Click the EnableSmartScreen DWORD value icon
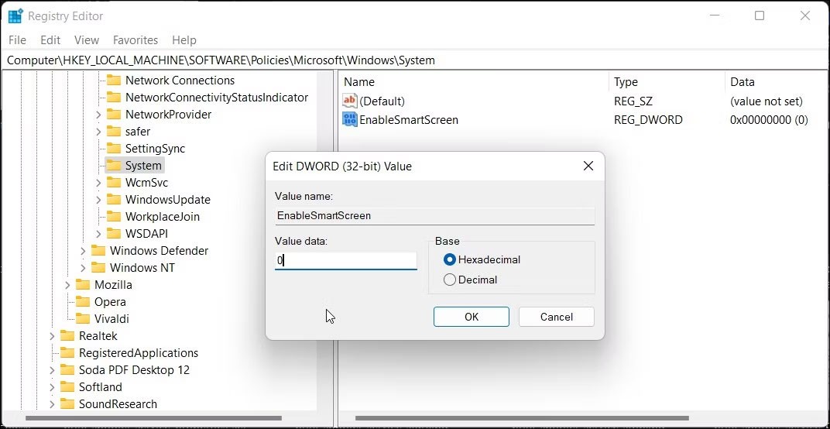 350,120
